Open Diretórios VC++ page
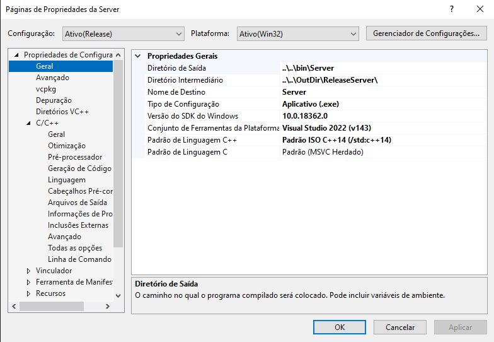The height and width of the screenshot is (342, 494). [62, 112]
